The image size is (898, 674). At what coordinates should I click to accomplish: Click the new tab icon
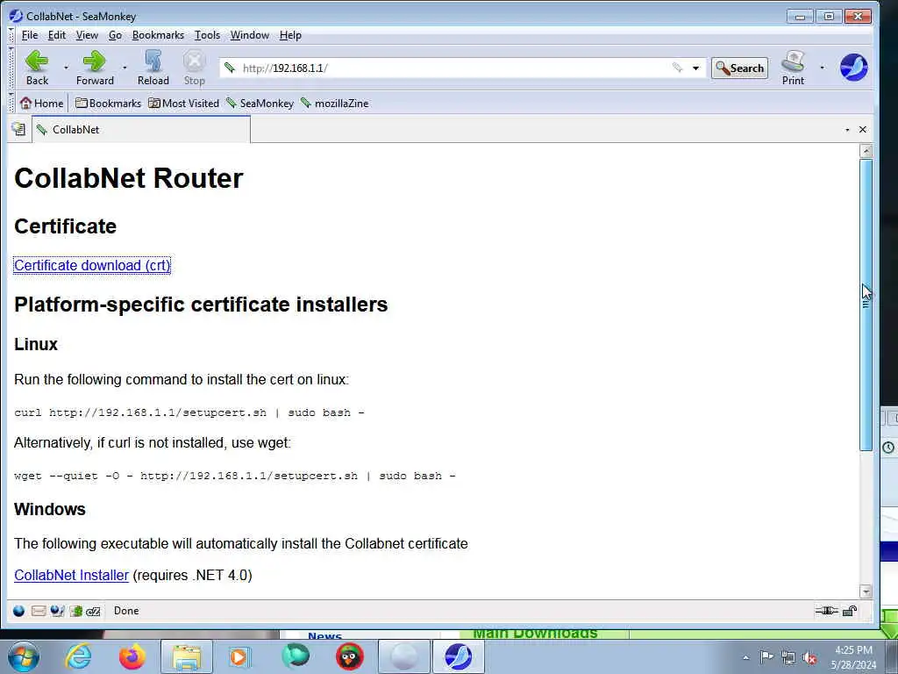(x=18, y=130)
